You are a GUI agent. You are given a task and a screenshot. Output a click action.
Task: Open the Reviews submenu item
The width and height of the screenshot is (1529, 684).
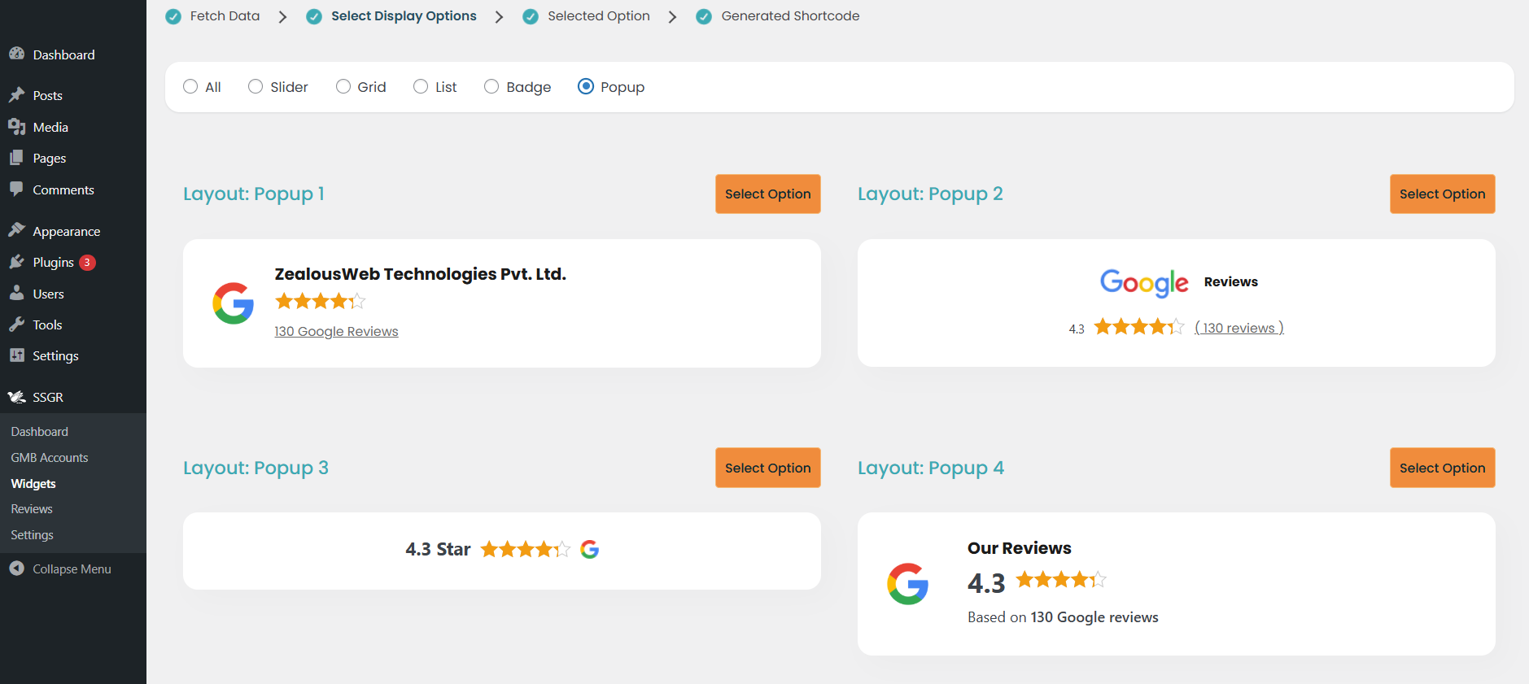tap(32, 509)
